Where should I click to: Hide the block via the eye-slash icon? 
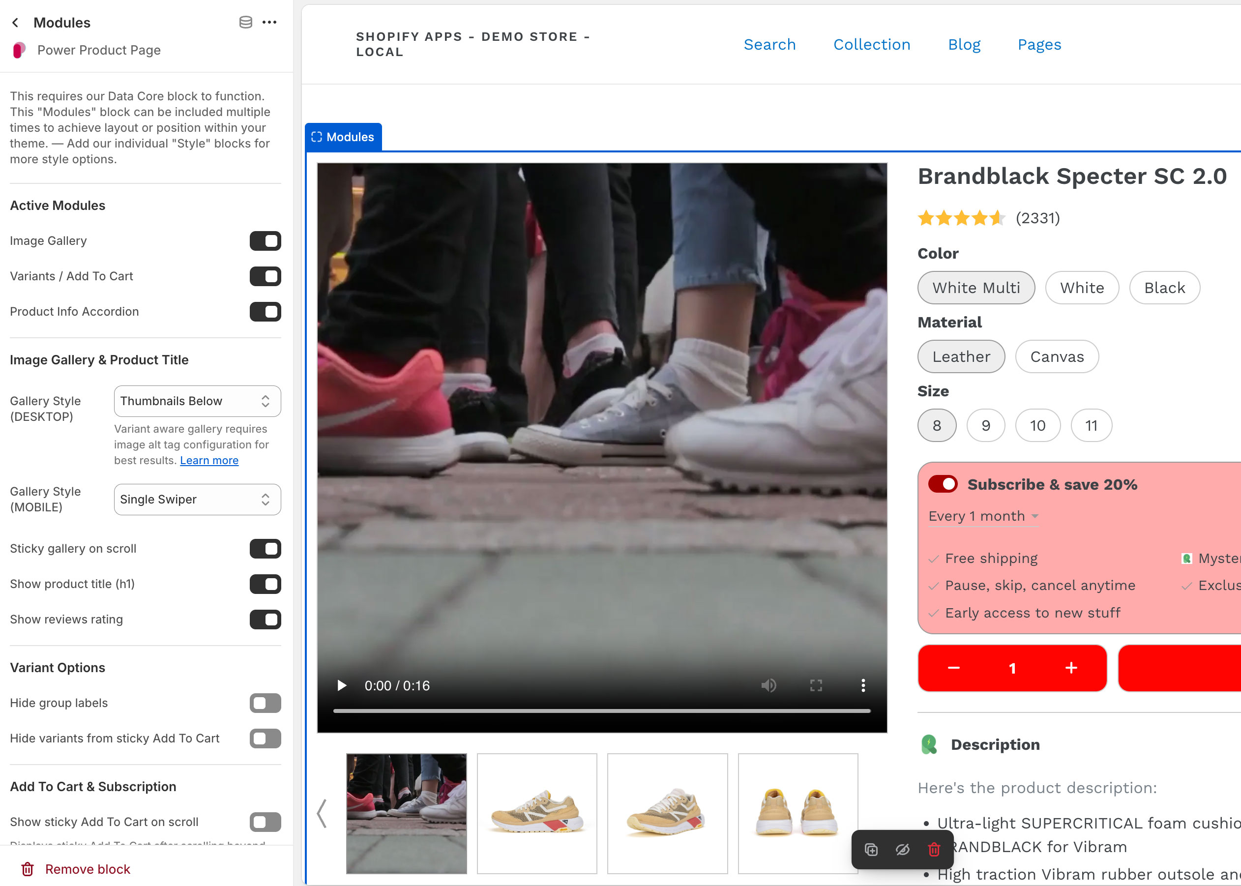[x=902, y=849]
